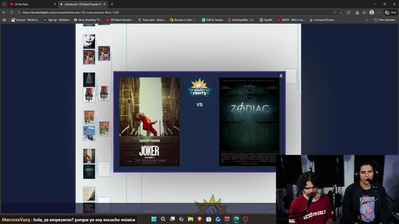The height and width of the screenshot is (224, 399).
Task: Select the Up poster in bracket
Action: pos(89,133)
